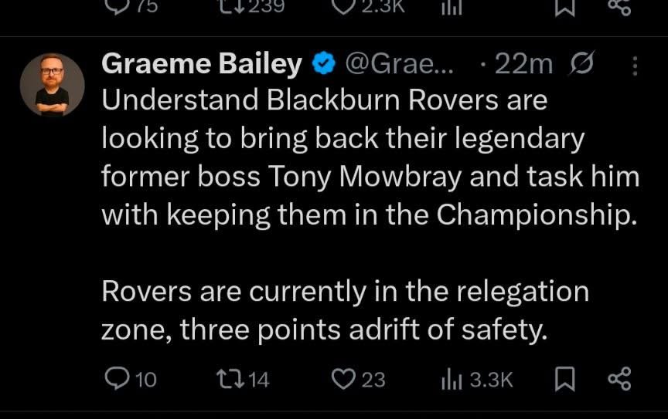This screenshot has width=668, height=419.
Task: Share the upper tweet above Graeme Bailey's
Action: click(x=620, y=6)
